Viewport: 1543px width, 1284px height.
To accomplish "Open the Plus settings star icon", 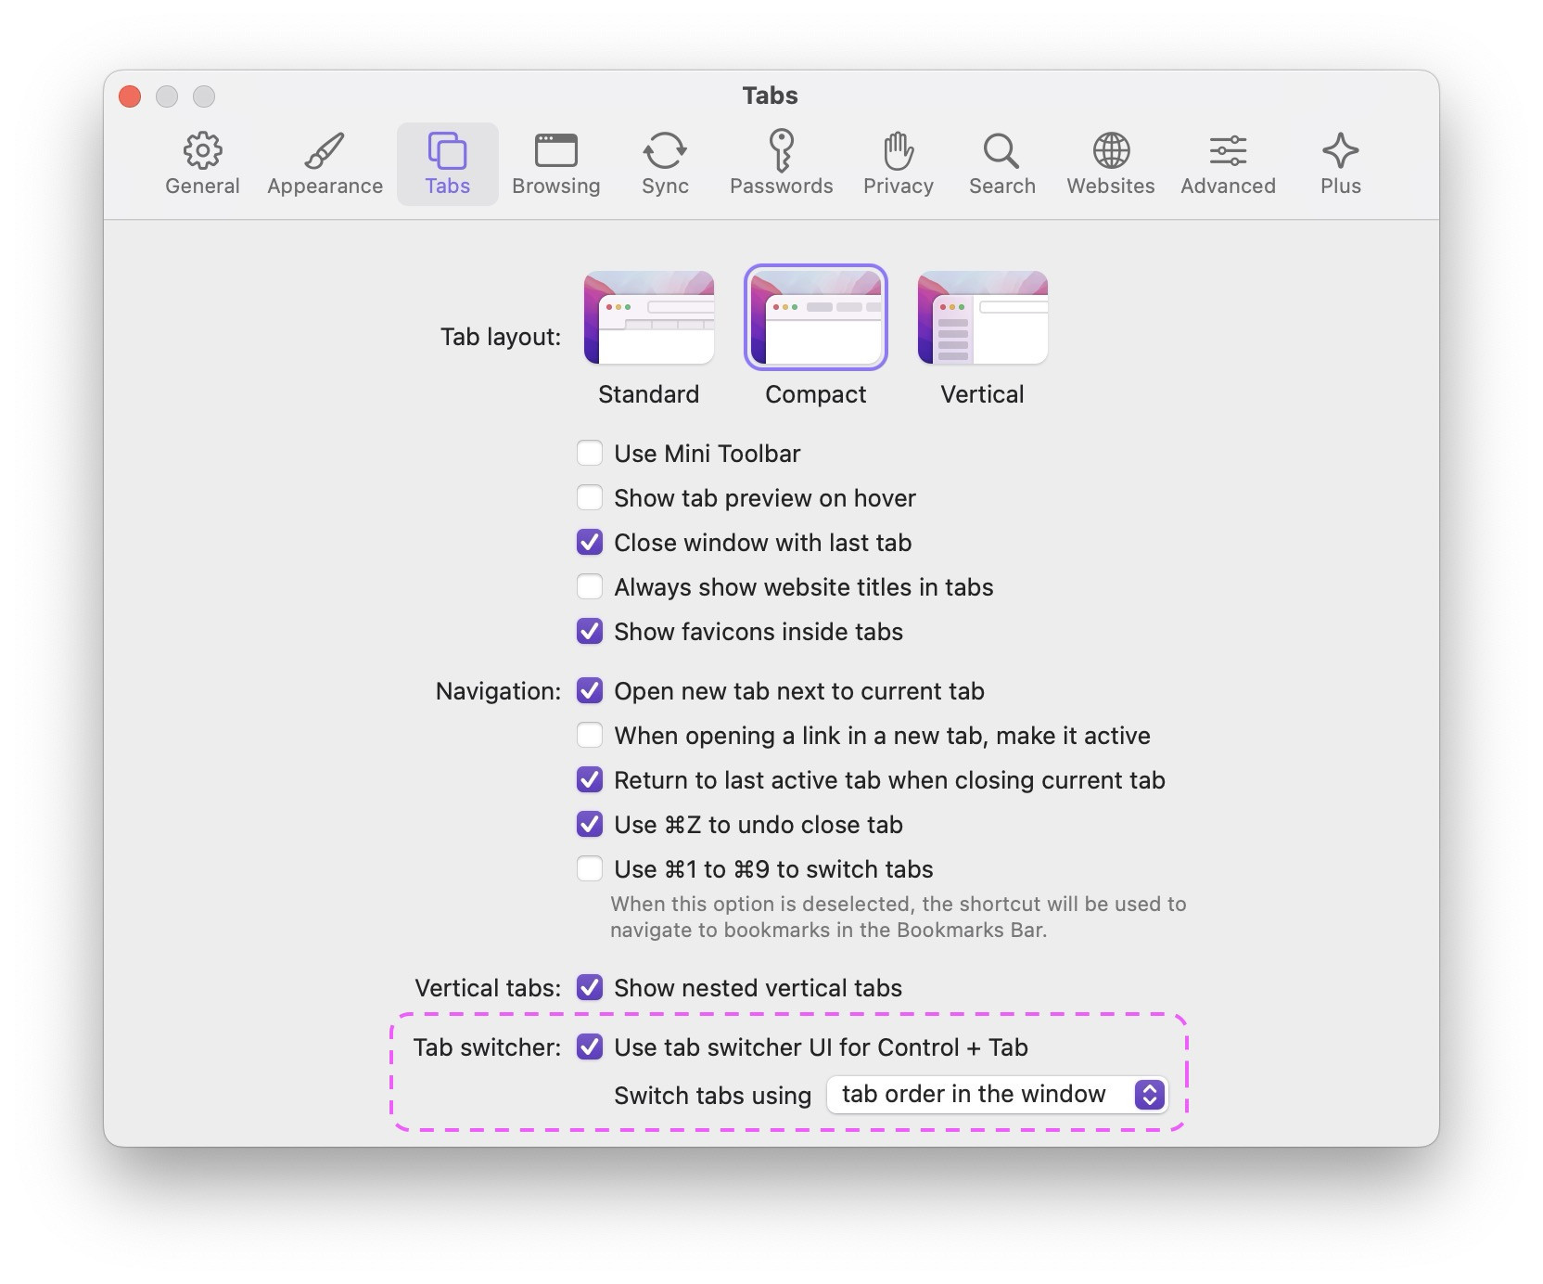I will [x=1340, y=151].
